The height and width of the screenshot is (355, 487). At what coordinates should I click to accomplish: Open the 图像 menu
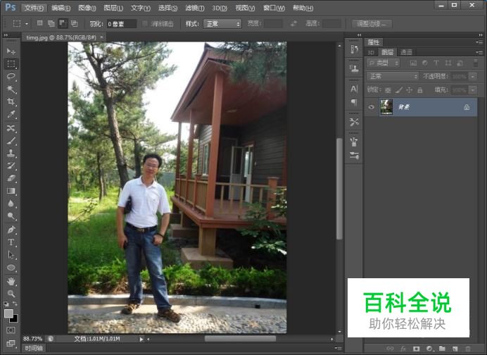tap(87, 8)
